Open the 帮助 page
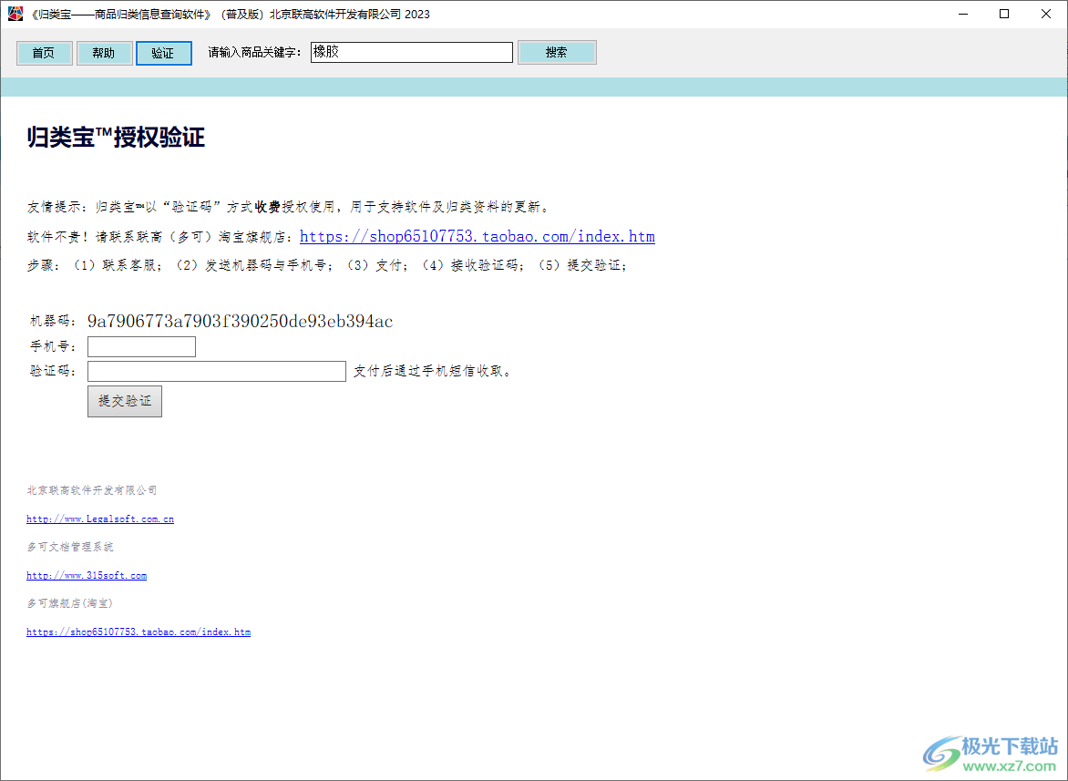 pyautogui.click(x=104, y=53)
